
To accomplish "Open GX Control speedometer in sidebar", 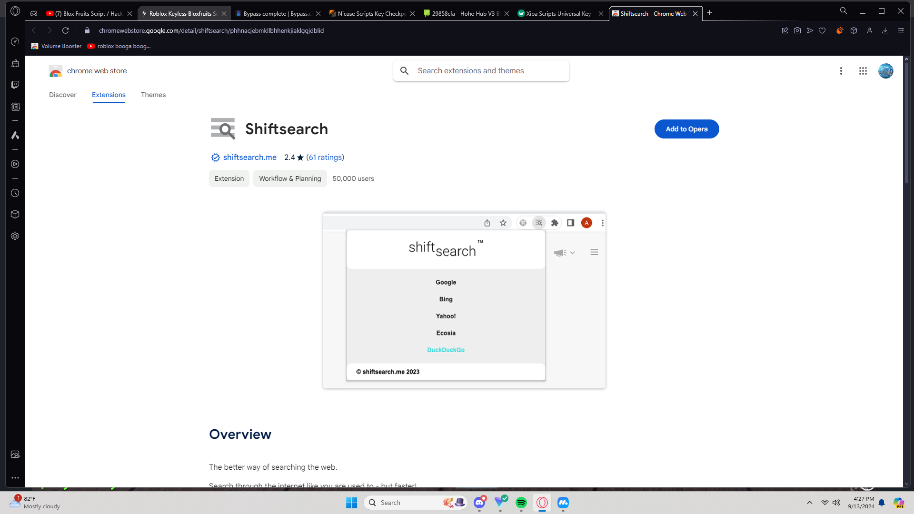I will click(x=15, y=42).
